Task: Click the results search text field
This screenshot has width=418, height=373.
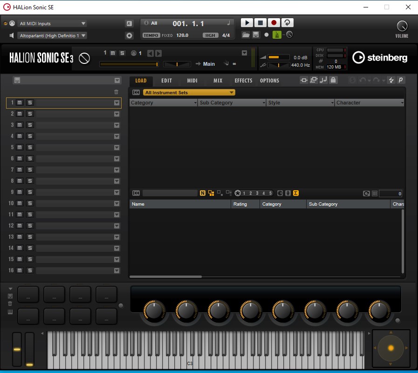Action: 170,193
